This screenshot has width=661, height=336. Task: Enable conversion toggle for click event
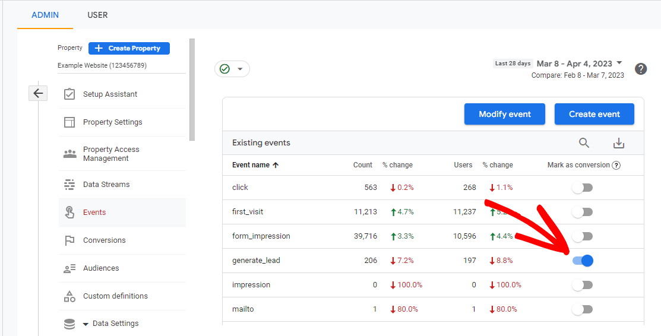click(583, 188)
